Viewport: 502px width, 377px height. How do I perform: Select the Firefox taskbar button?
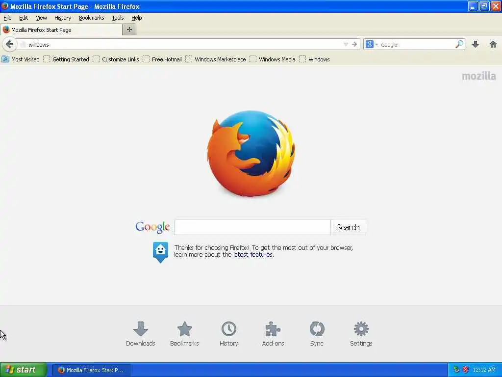91,370
